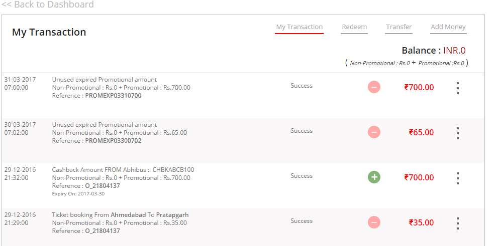The height and width of the screenshot is (246, 499).
Task: Click the INR.0 balance amount
Action: coord(454,51)
